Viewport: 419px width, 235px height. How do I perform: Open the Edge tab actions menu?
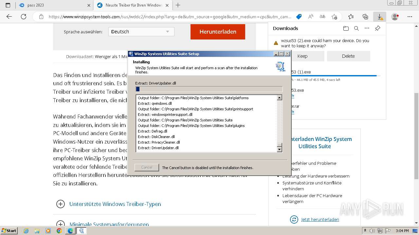click(8, 5)
